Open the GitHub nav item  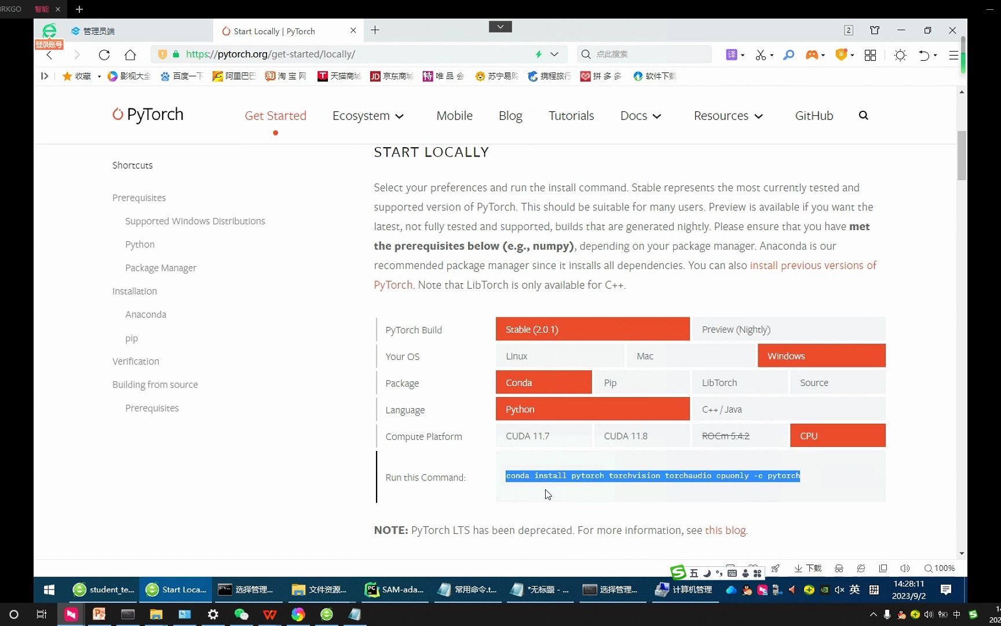pos(814,116)
